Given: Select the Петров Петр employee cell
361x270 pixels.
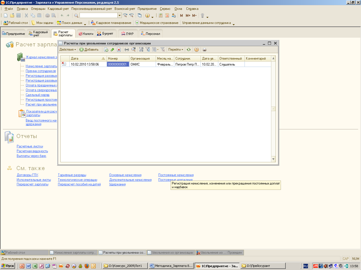Looking at the screenshot, I should (x=187, y=64).
